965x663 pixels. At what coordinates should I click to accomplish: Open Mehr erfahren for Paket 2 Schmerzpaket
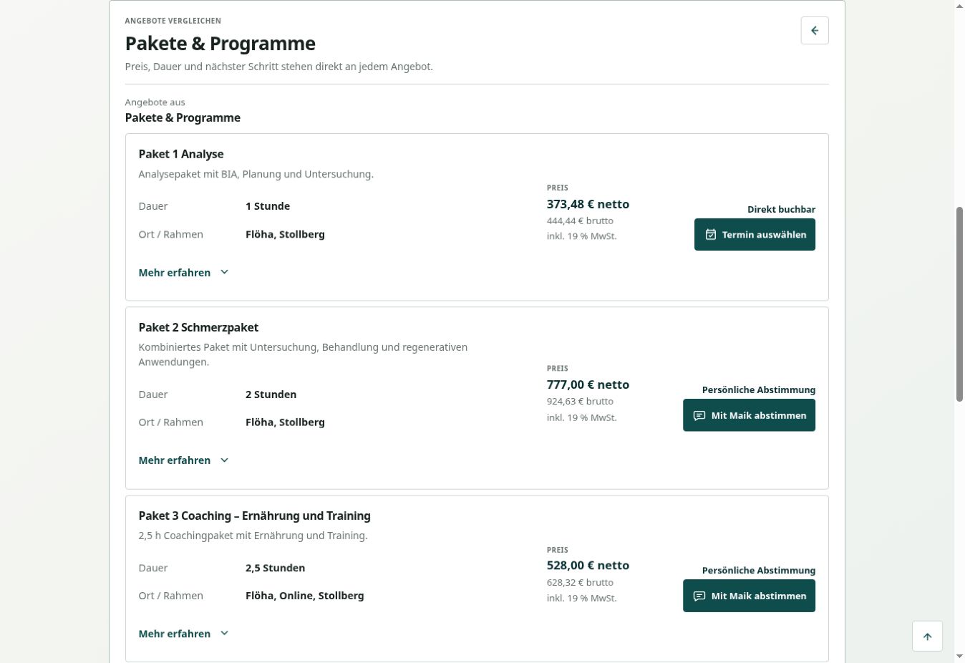[183, 460]
